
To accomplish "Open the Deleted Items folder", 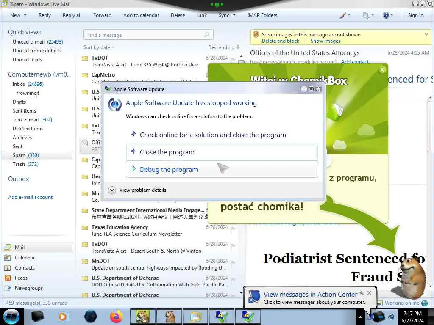I will coord(28,129).
